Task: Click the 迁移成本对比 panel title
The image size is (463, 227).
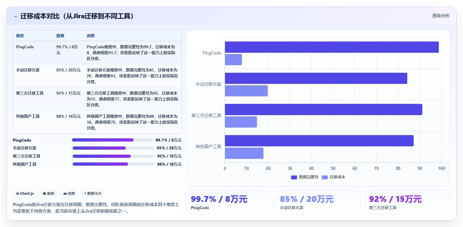Action: (x=77, y=16)
